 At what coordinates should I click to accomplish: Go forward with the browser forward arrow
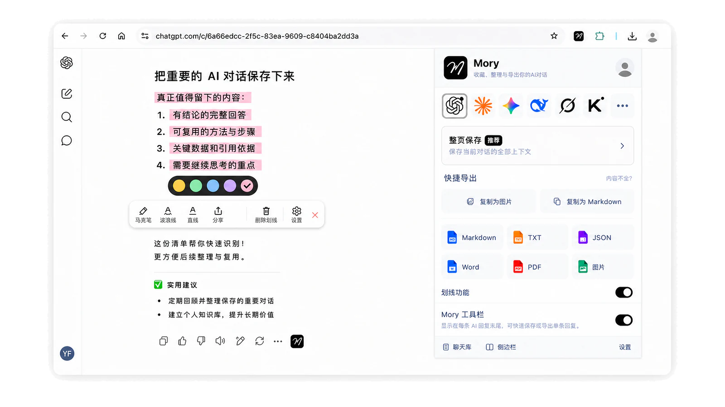pos(83,36)
